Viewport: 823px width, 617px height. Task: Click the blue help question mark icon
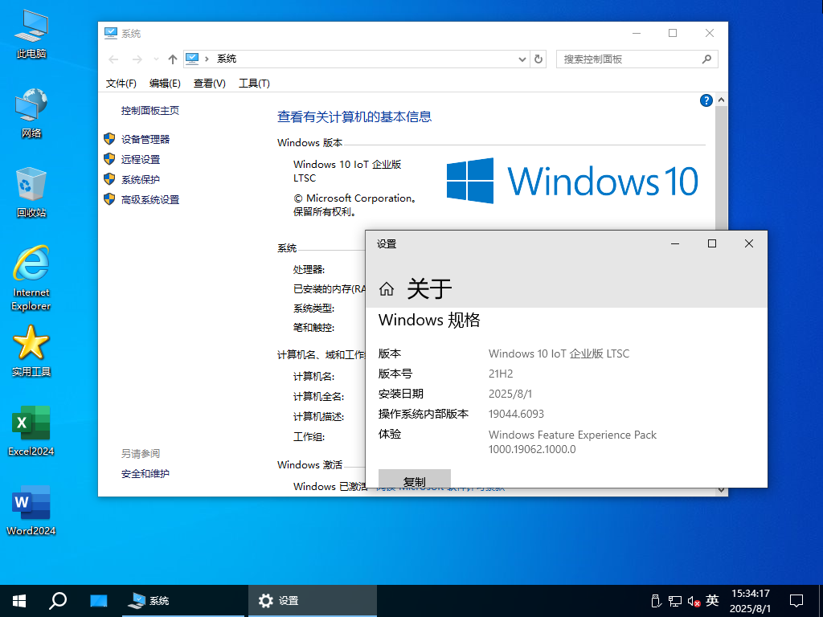[x=706, y=100]
